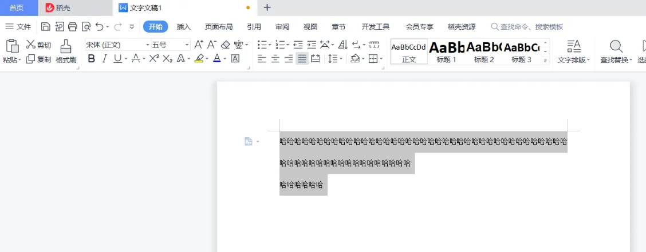Viewport: 646px width, 252px height.
Task: Open the 宋体 (正文) font name dropdown
Action: (x=148, y=45)
